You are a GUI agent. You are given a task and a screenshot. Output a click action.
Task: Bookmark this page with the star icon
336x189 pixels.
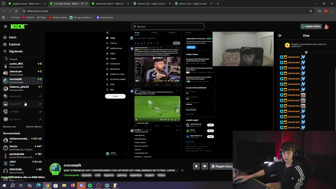click(x=311, y=11)
